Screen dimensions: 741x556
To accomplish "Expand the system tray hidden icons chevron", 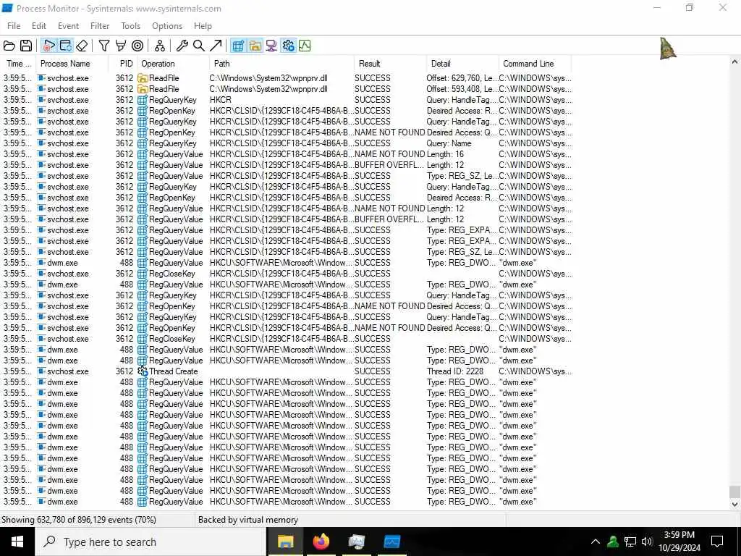I will (596, 542).
